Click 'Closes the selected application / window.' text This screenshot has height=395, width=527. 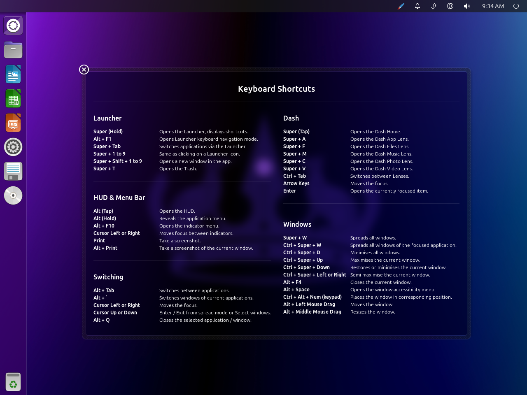tap(205, 320)
